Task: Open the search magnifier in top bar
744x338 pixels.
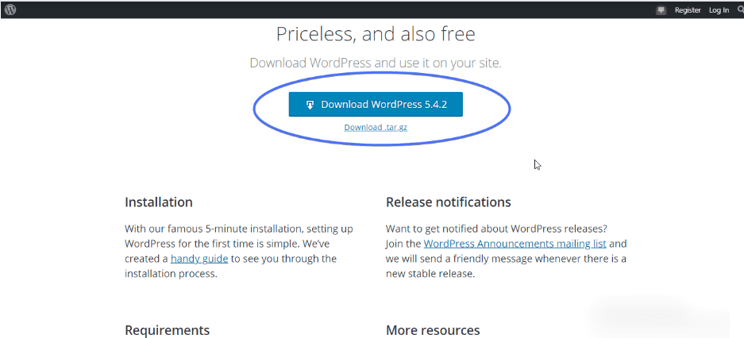Action: 741,10
